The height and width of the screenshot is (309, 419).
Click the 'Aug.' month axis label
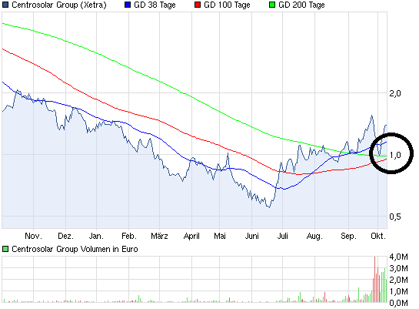click(314, 236)
